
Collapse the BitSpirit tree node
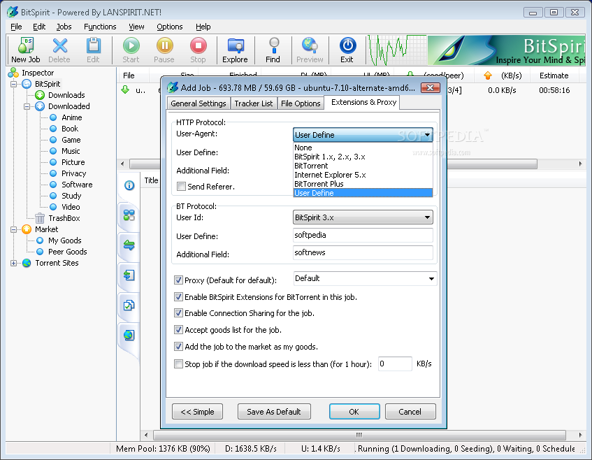pyautogui.click(x=13, y=84)
